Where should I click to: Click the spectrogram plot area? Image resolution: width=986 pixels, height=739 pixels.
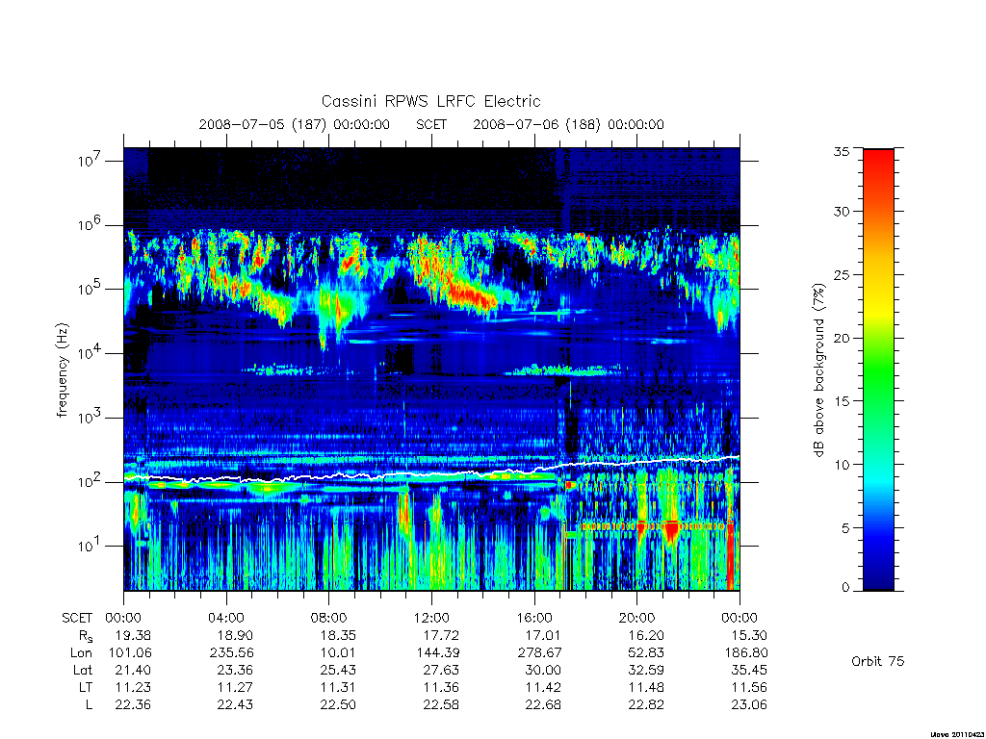431,369
